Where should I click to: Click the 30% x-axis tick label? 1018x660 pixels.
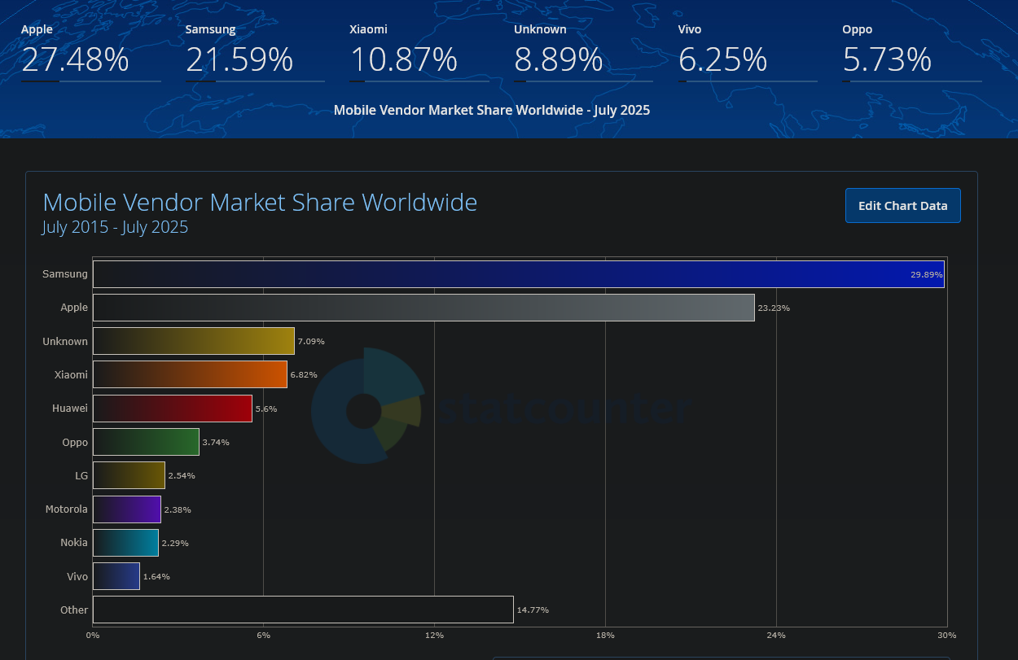(x=947, y=635)
